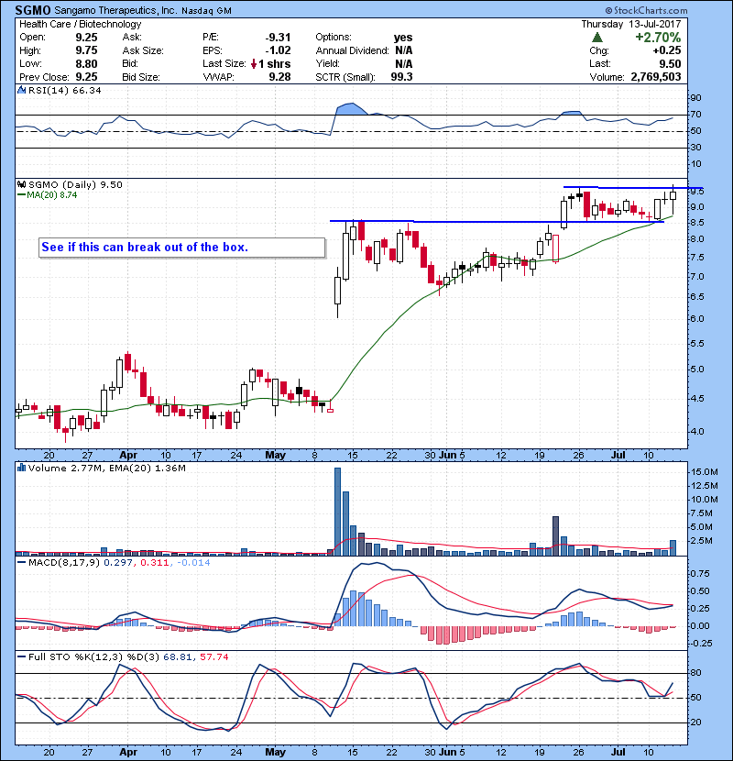Click the Health Care / Biotechnology sector label

click(x=81, y=24)
